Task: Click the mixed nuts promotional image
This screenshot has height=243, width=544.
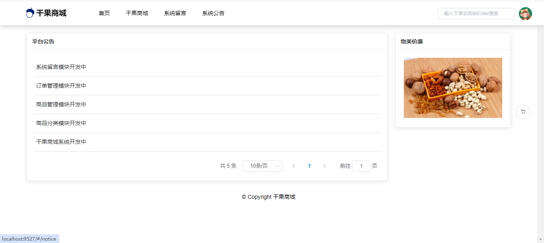Action: point(453,88)
